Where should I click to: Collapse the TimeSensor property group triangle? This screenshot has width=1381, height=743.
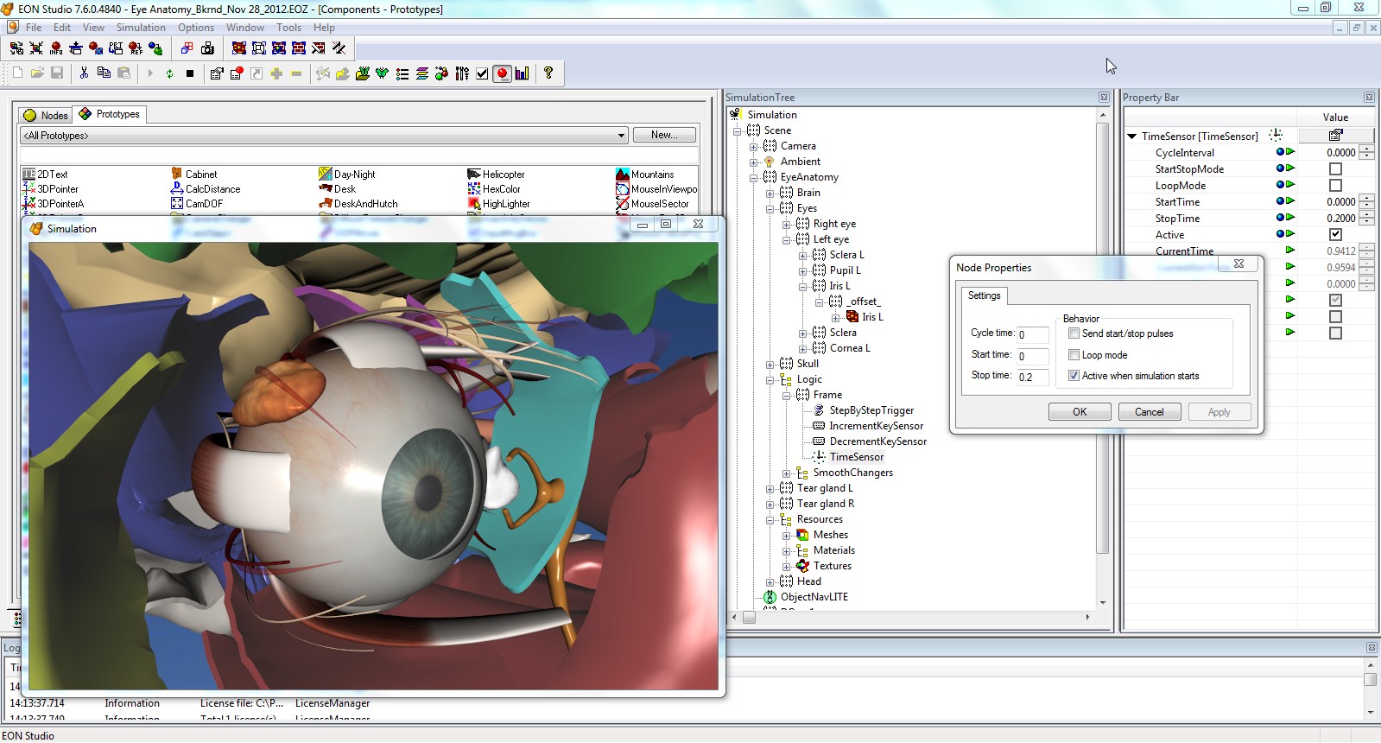[1131, 136]
